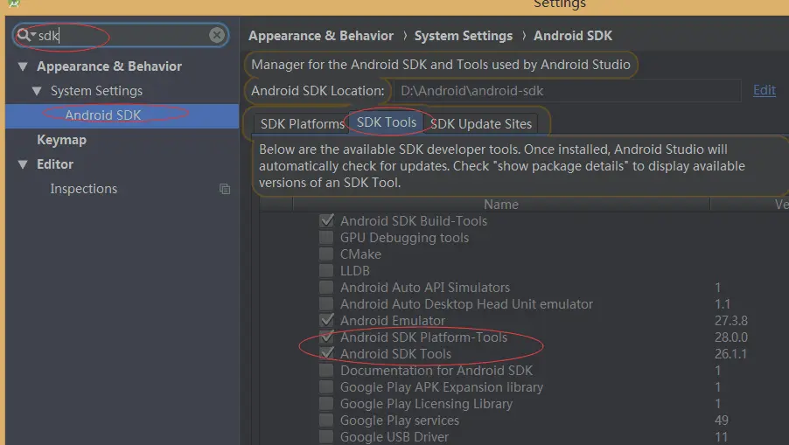Screen dimensions: 789x445
Task: Click version 28.0.0 of Platform-Tools
Action: coord(731,337)
